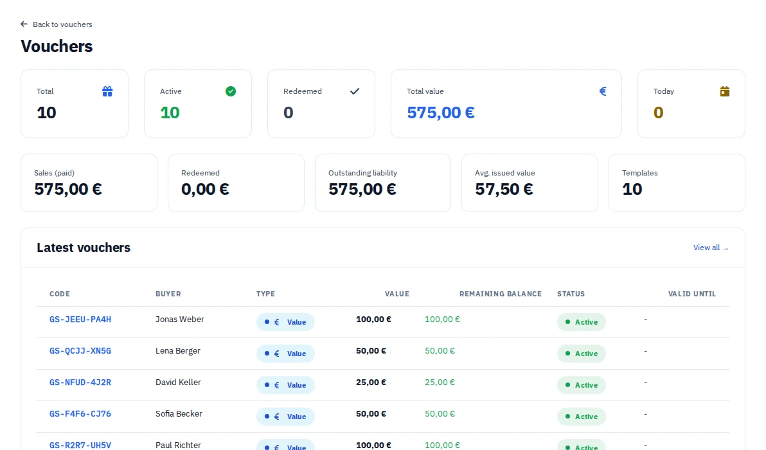Click the Active status badge for Jonas Weber
The image size is (766, 450).
(x=582, y=322)
